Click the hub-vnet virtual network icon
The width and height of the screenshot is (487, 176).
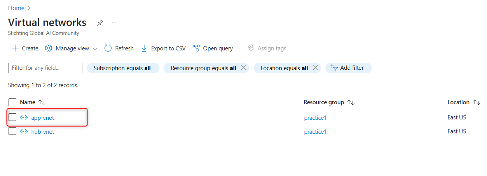[x=24, y=131]
